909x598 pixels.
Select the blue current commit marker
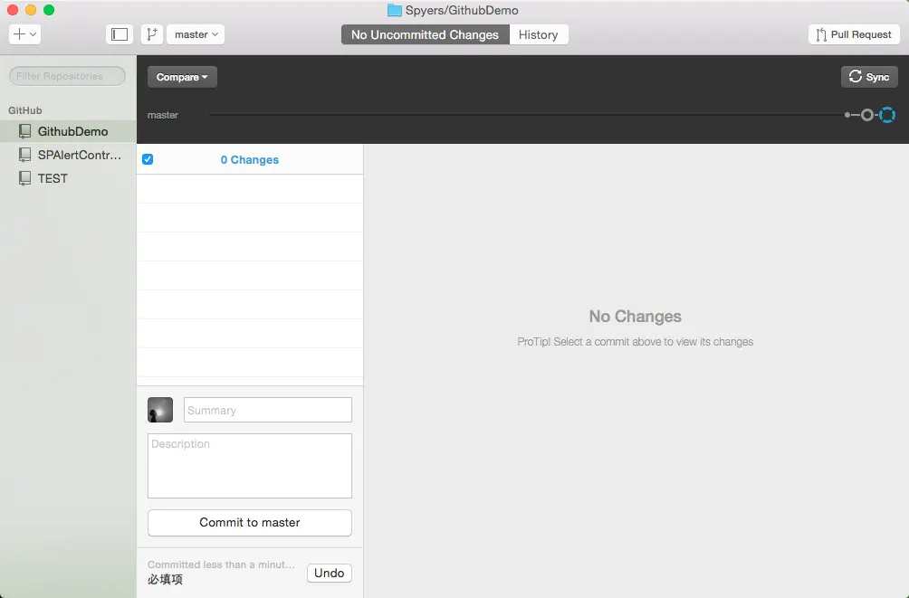click(887, 115)
